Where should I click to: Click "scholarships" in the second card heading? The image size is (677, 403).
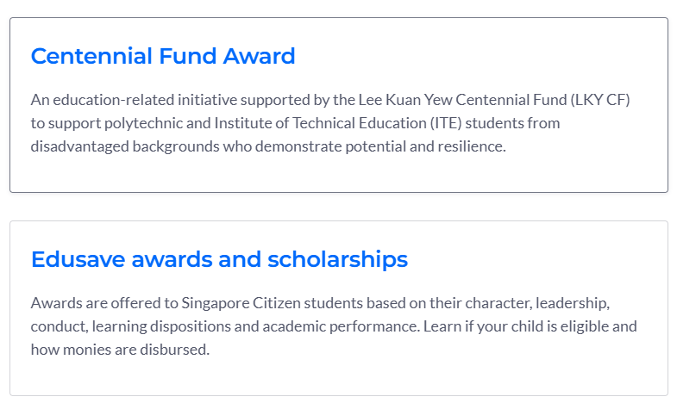337,259
